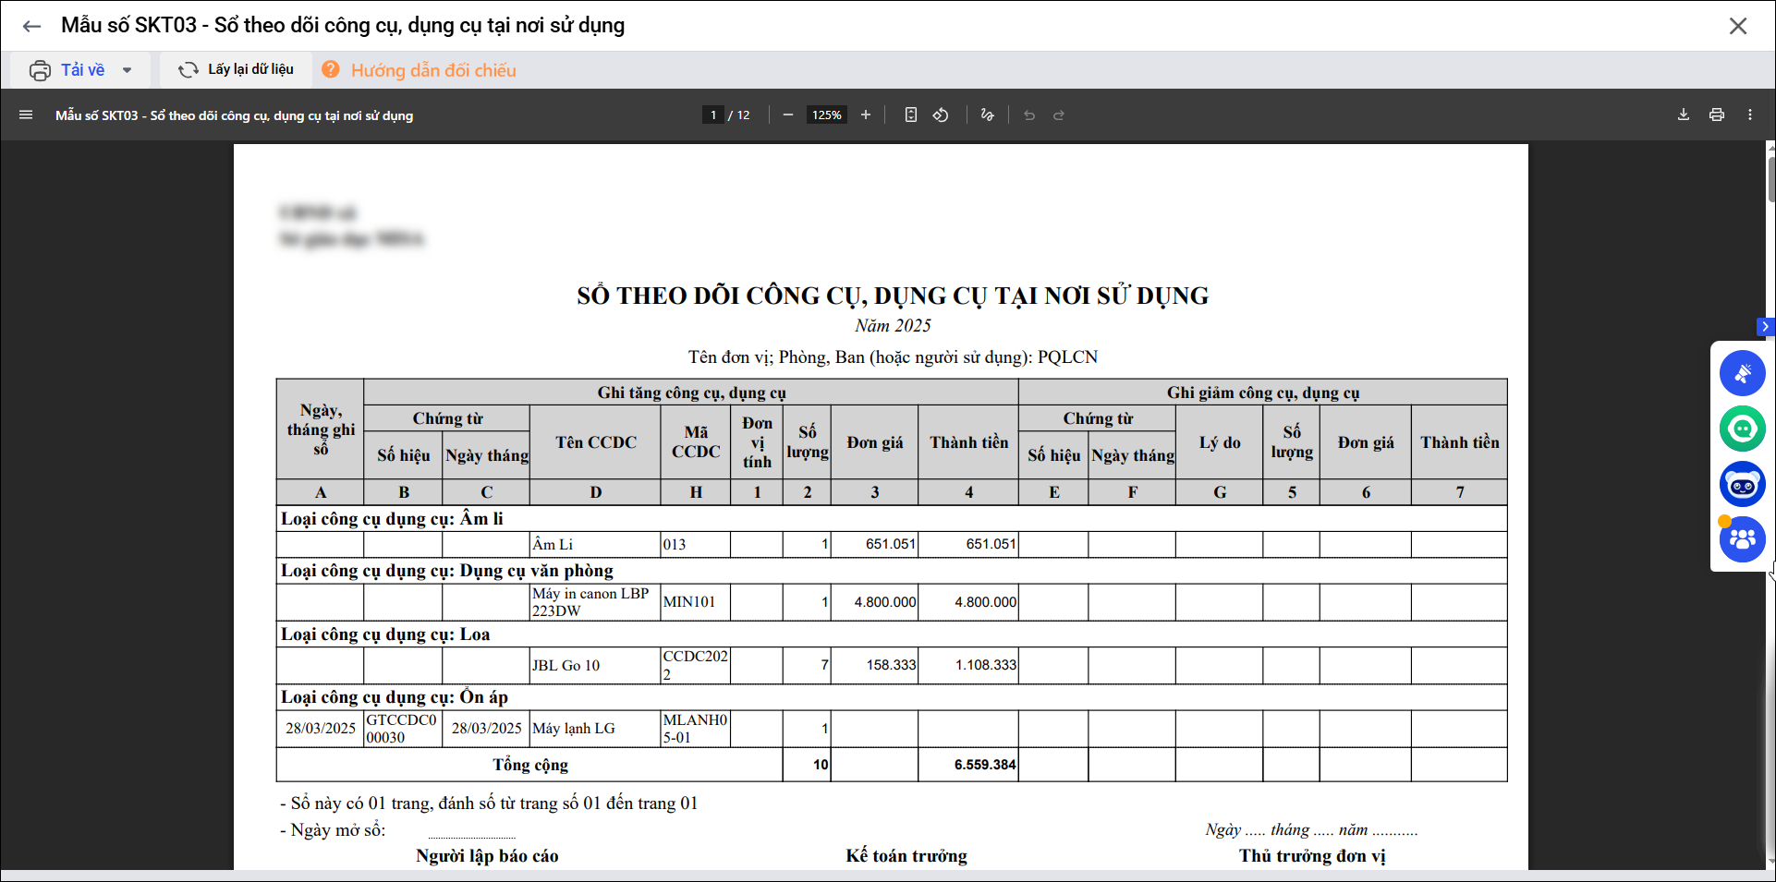
Task: Click the 'Năm 2025' subtitle text
Action: (893, 326)
